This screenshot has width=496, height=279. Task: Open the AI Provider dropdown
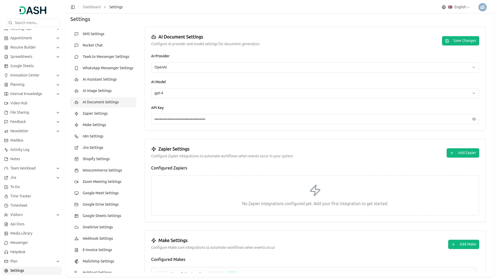315,67
